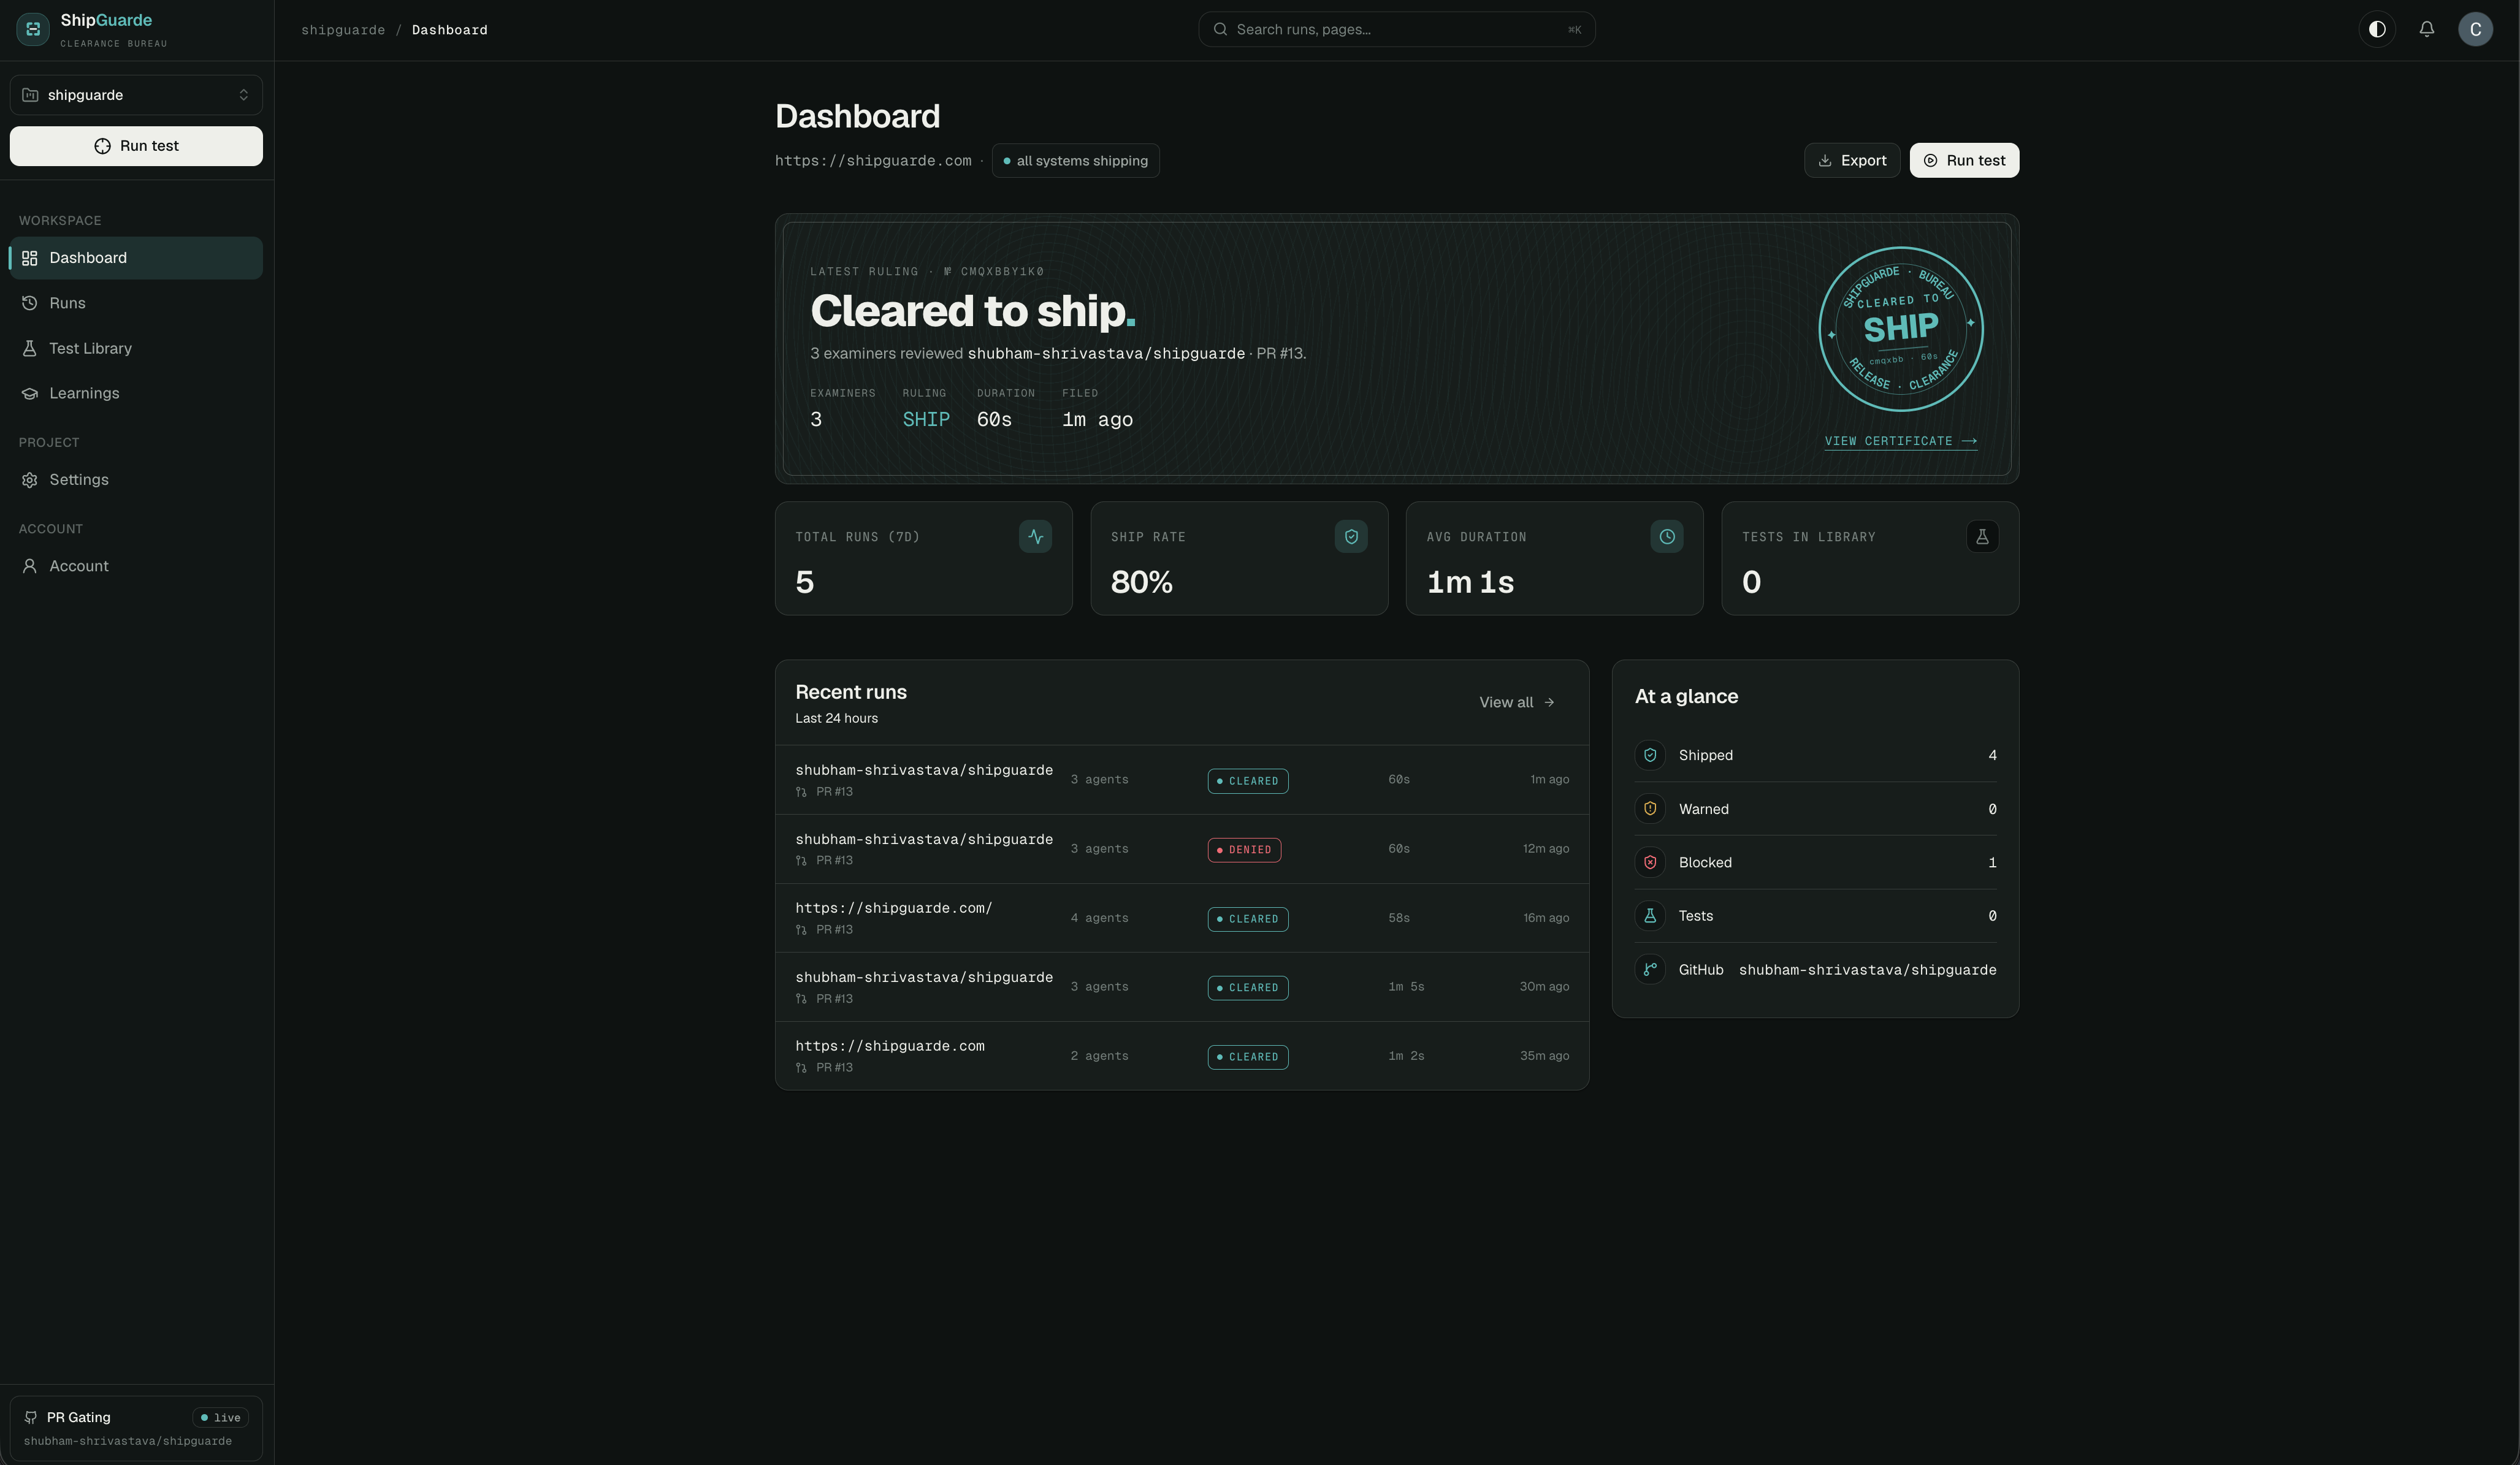
Task: Open the user avatar C menu
Action: click(x=2475, y=29)
